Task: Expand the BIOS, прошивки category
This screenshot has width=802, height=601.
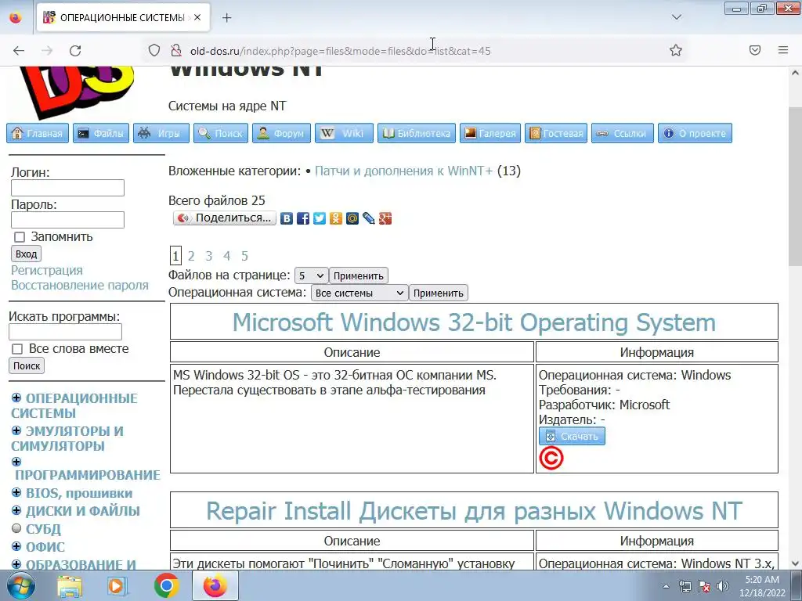Action: pos(16,492)
